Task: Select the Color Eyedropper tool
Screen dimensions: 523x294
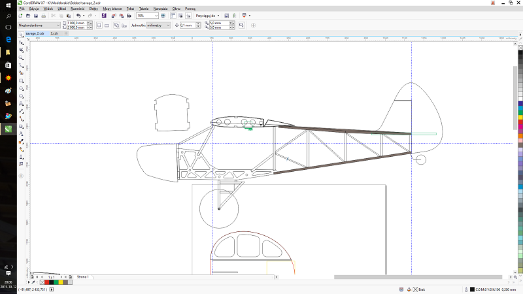Action: 21,142
